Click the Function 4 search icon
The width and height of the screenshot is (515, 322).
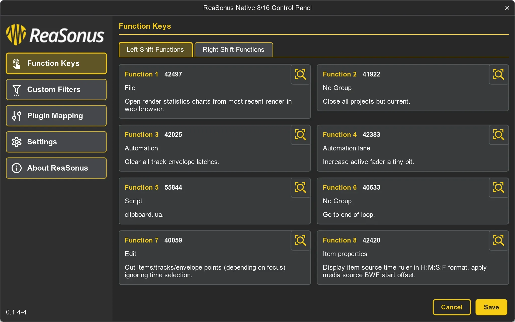tap(499, 135)
